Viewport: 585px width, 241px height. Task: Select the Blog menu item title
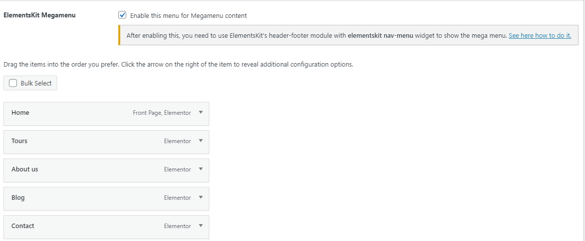[x=18, y=198]
